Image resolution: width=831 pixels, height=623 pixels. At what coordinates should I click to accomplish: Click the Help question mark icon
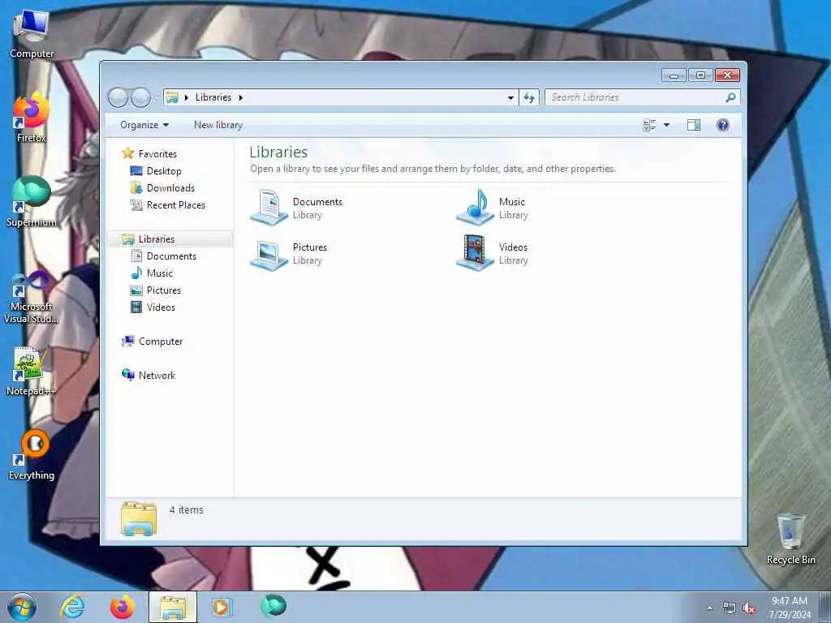pyautogui.click(x=722, y=125)
